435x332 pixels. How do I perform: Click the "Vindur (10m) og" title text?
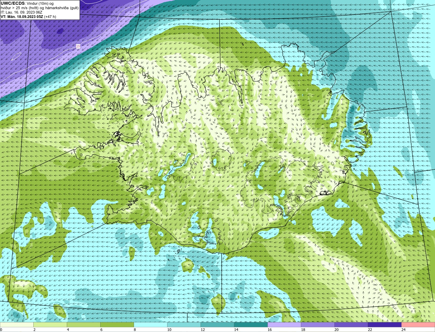pyautogui.click(x=40, y=3)
